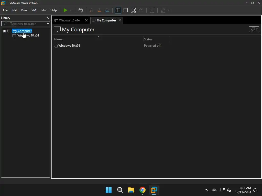Open the notifications bell icon
The width and height of the screenshot is (262, 196).
point(255,190)
